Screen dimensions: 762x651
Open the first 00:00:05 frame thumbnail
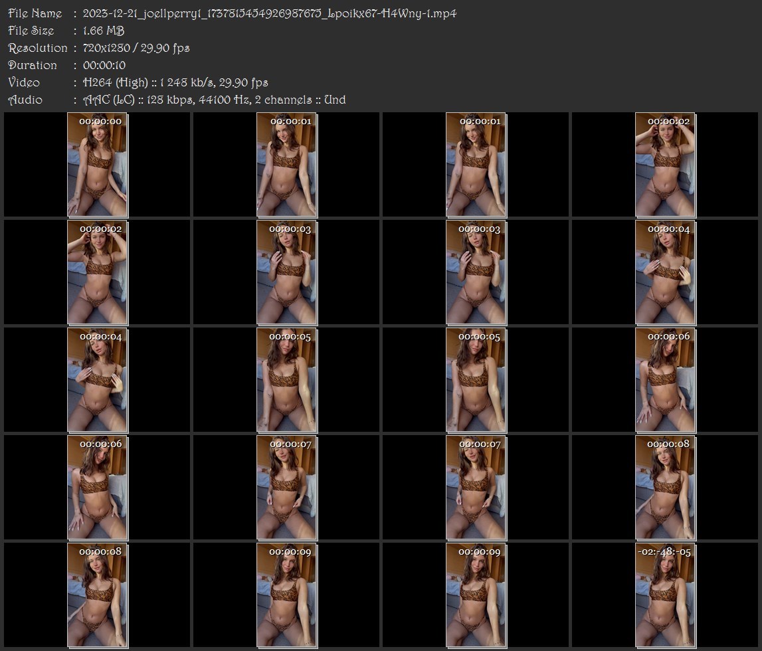tap(287, 380)
